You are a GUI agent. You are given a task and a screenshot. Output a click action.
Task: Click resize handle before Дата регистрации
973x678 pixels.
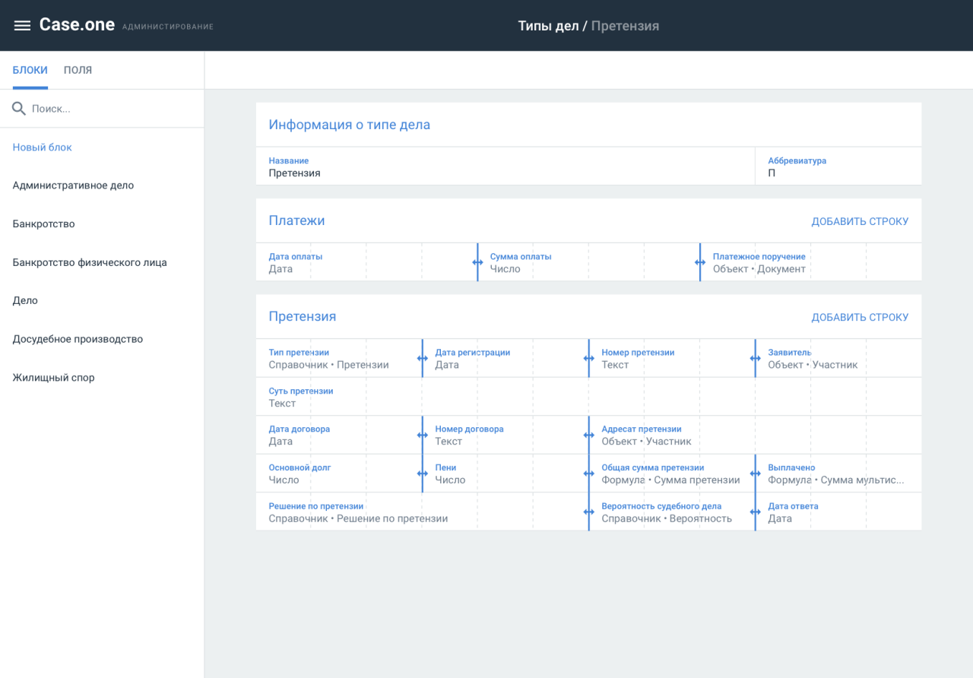[x=423, y=358]
